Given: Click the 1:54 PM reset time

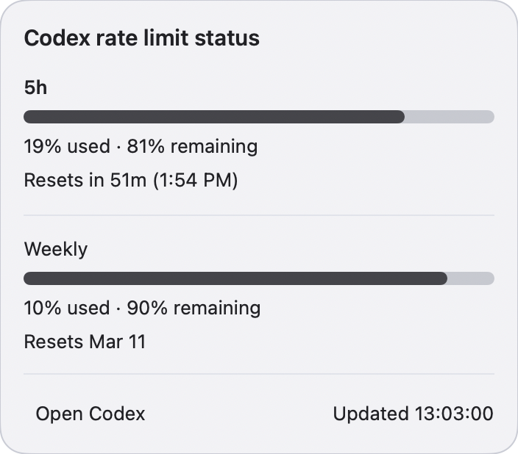Looking at the screenshot, I should (194, 181).
